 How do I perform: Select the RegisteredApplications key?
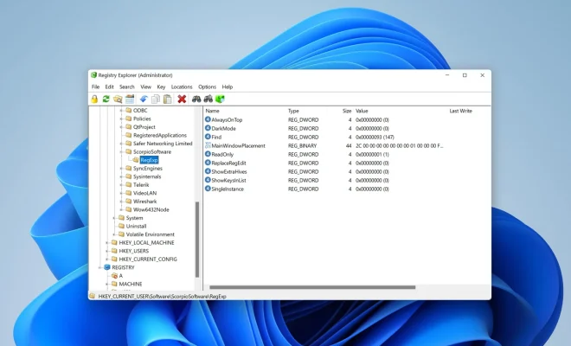160,135
